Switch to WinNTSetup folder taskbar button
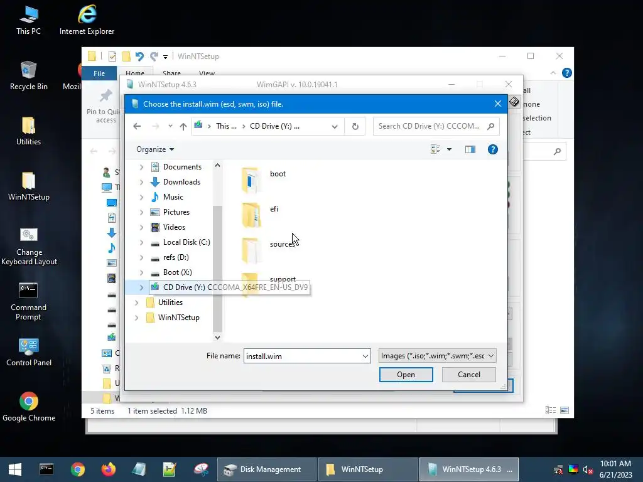 point(367,469)
